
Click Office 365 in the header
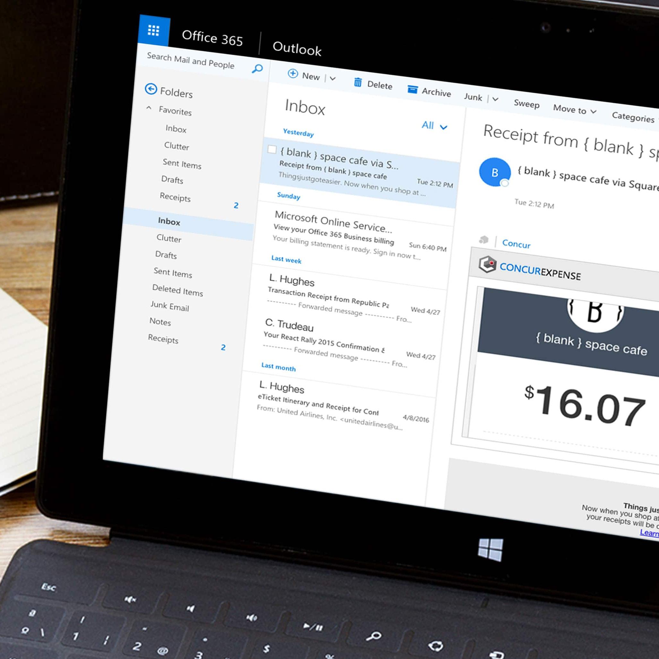point(212,38)
